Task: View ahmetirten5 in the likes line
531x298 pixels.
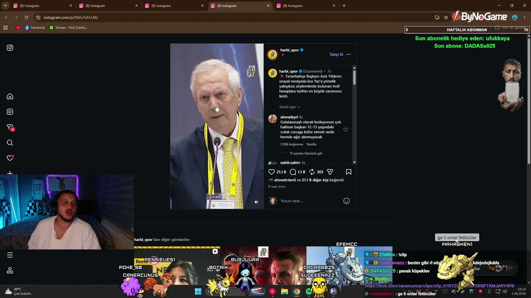Action: [x=285, y=180]
